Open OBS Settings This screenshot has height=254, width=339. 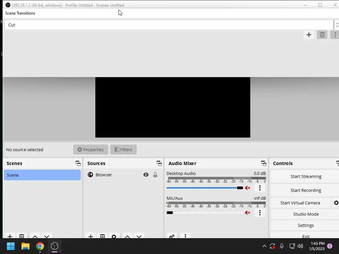[306, 225]
